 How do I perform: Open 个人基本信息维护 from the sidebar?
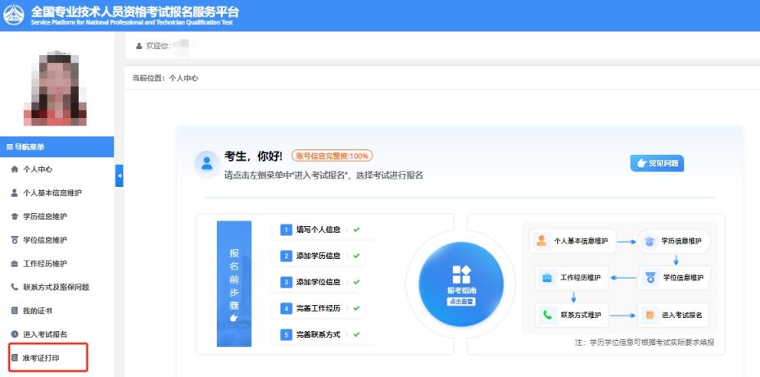coord(52,193)
